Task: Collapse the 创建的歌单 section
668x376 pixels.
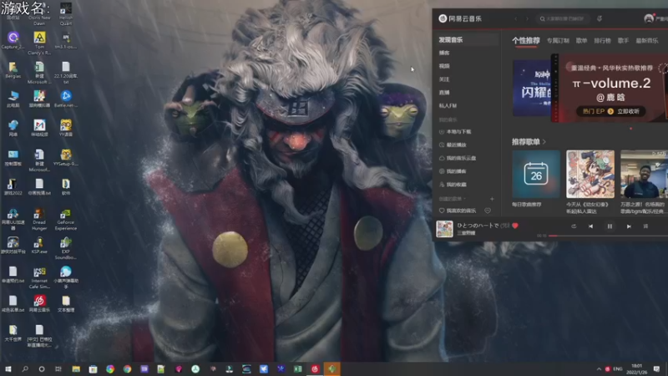Action: pos(453,199)
